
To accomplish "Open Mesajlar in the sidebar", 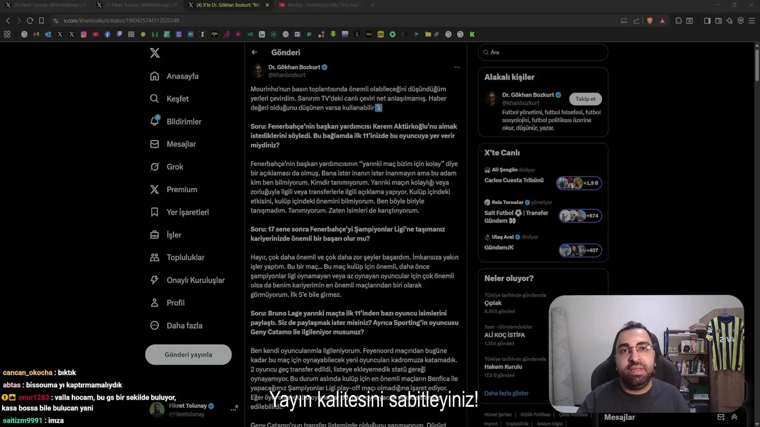I will click(x=173, y=144).
